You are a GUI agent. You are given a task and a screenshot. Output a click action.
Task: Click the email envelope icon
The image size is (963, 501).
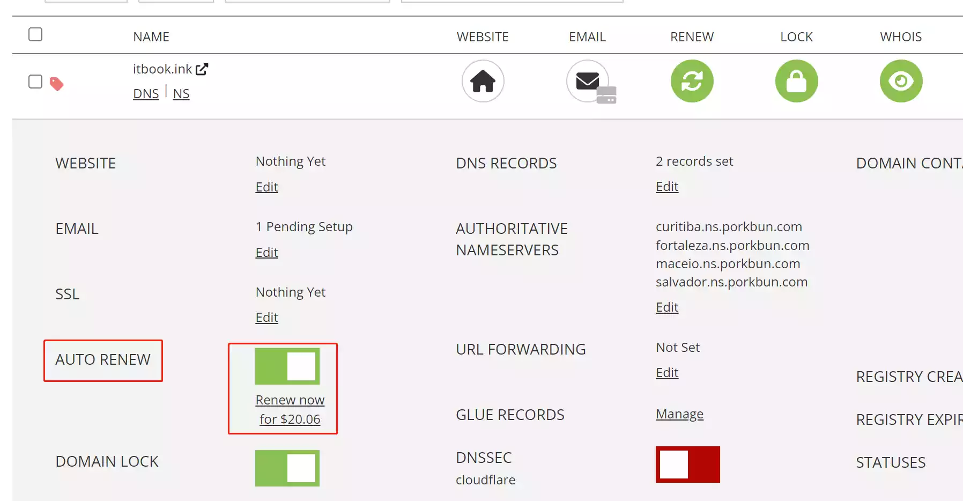588,81
